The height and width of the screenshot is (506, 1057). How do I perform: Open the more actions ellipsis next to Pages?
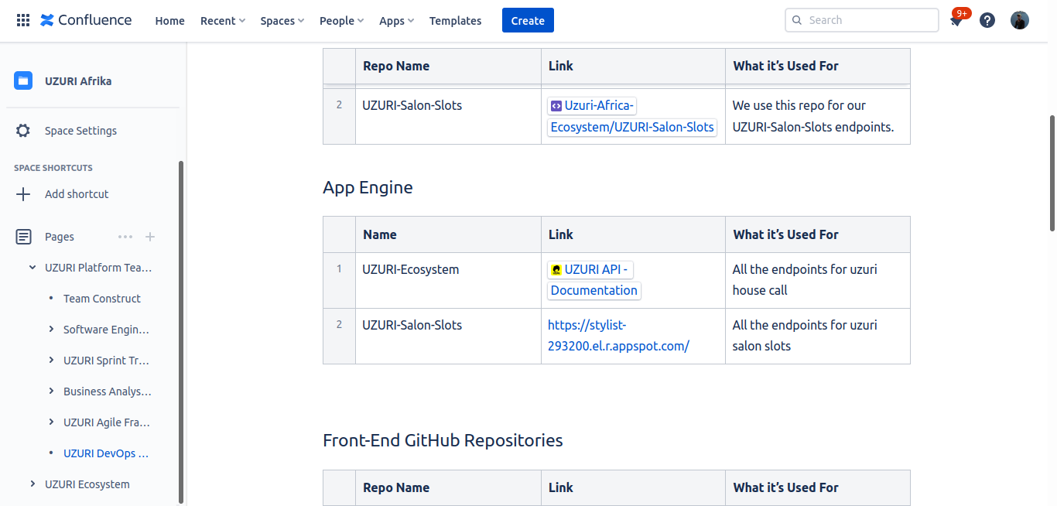point(125,236)
